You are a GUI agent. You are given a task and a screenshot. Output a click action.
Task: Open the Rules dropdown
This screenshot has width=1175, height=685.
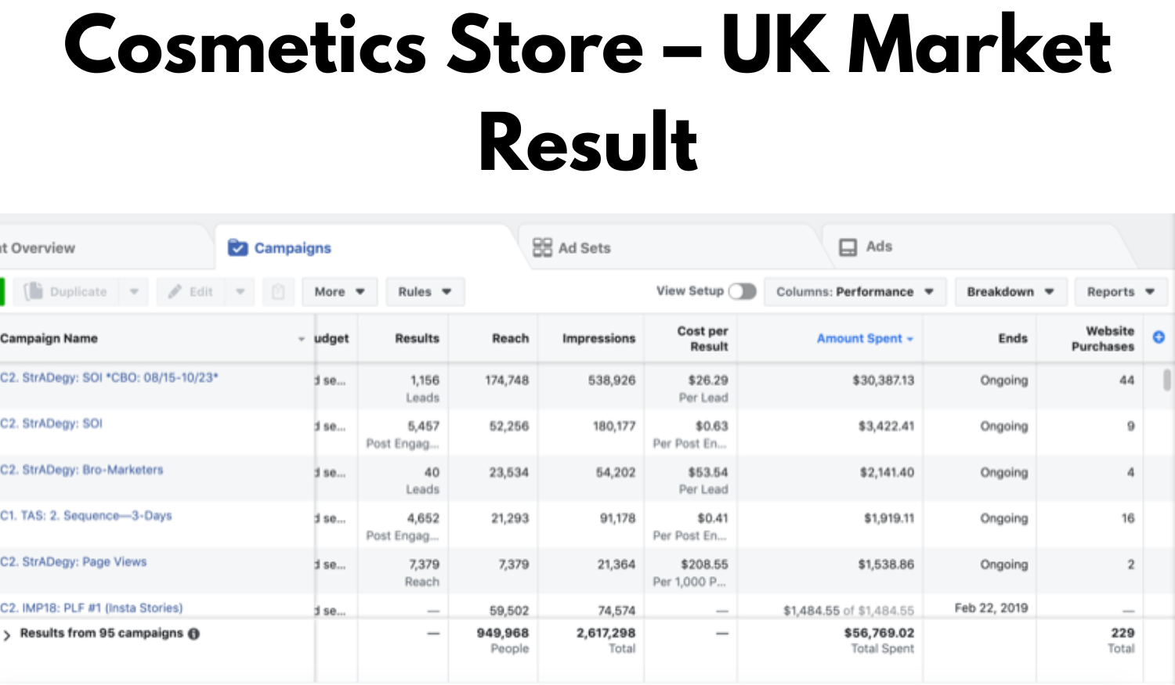click(424, 291)
